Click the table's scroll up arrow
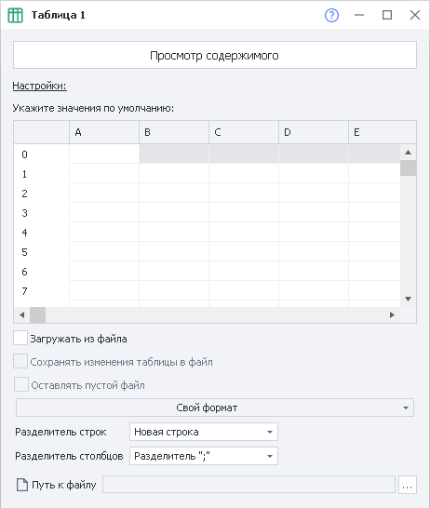Image resolution: width=430 pixels, height=508 pixels. pyautogui.click(x=408, y=153)
